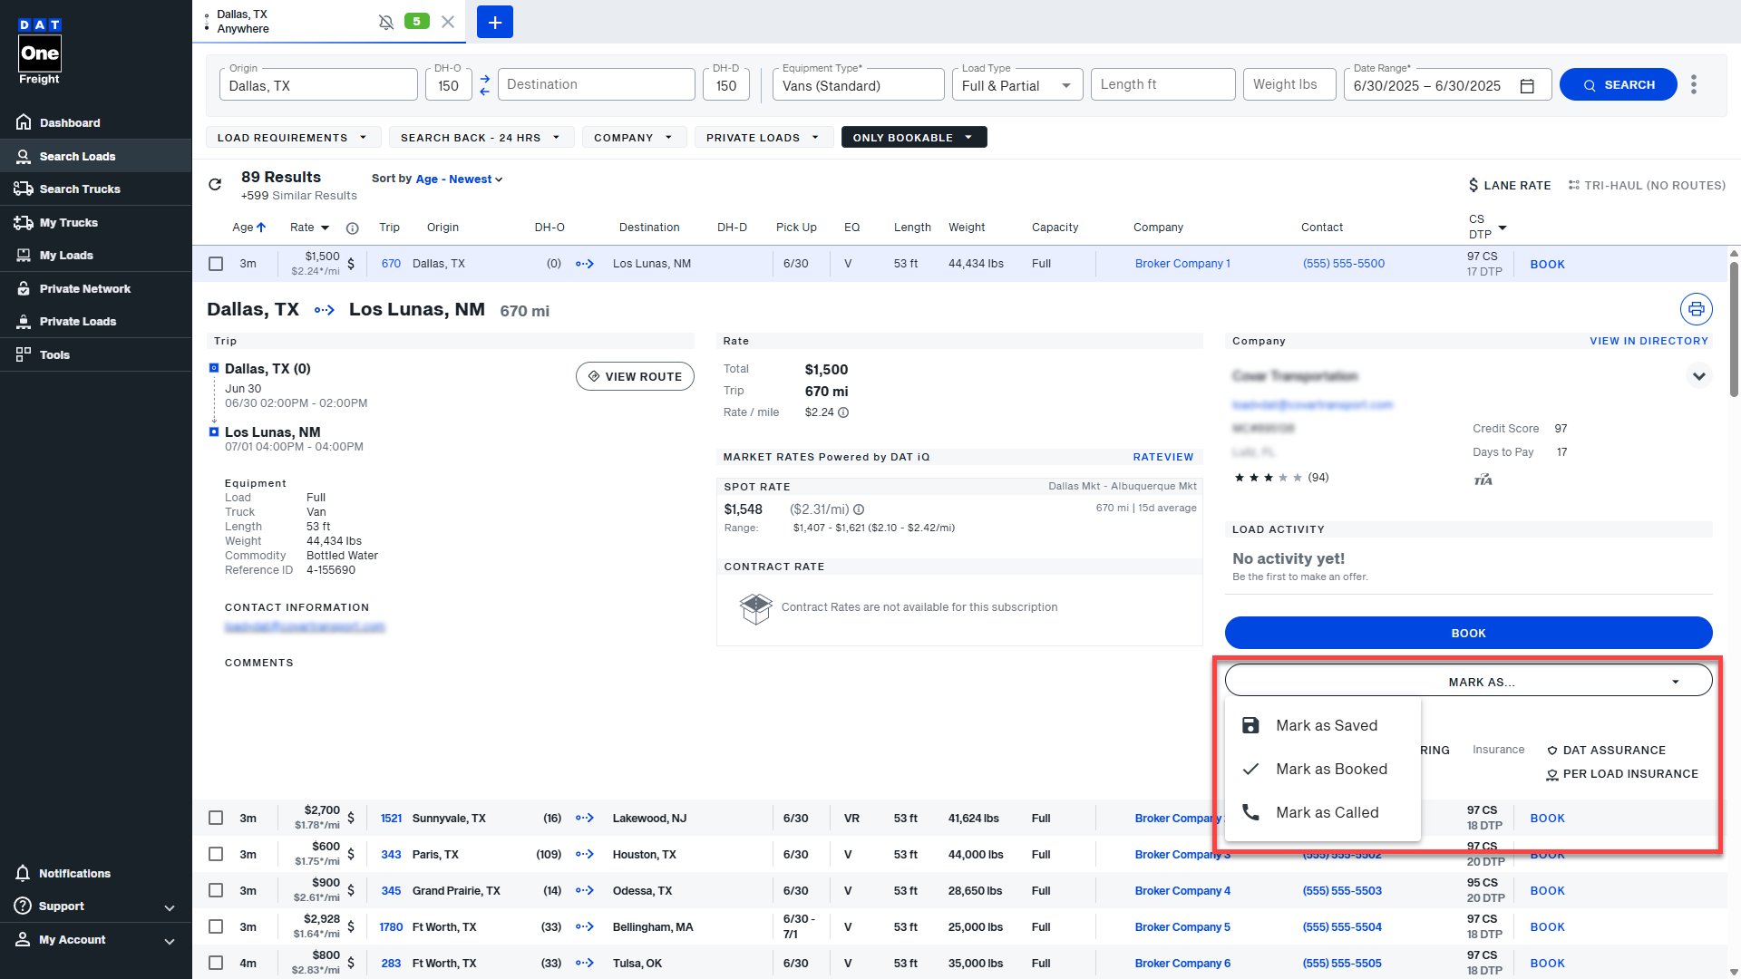Tick the Grand Prairie, TX load checkbox
Screen dimensions: 1741x979
coord(216,890)
